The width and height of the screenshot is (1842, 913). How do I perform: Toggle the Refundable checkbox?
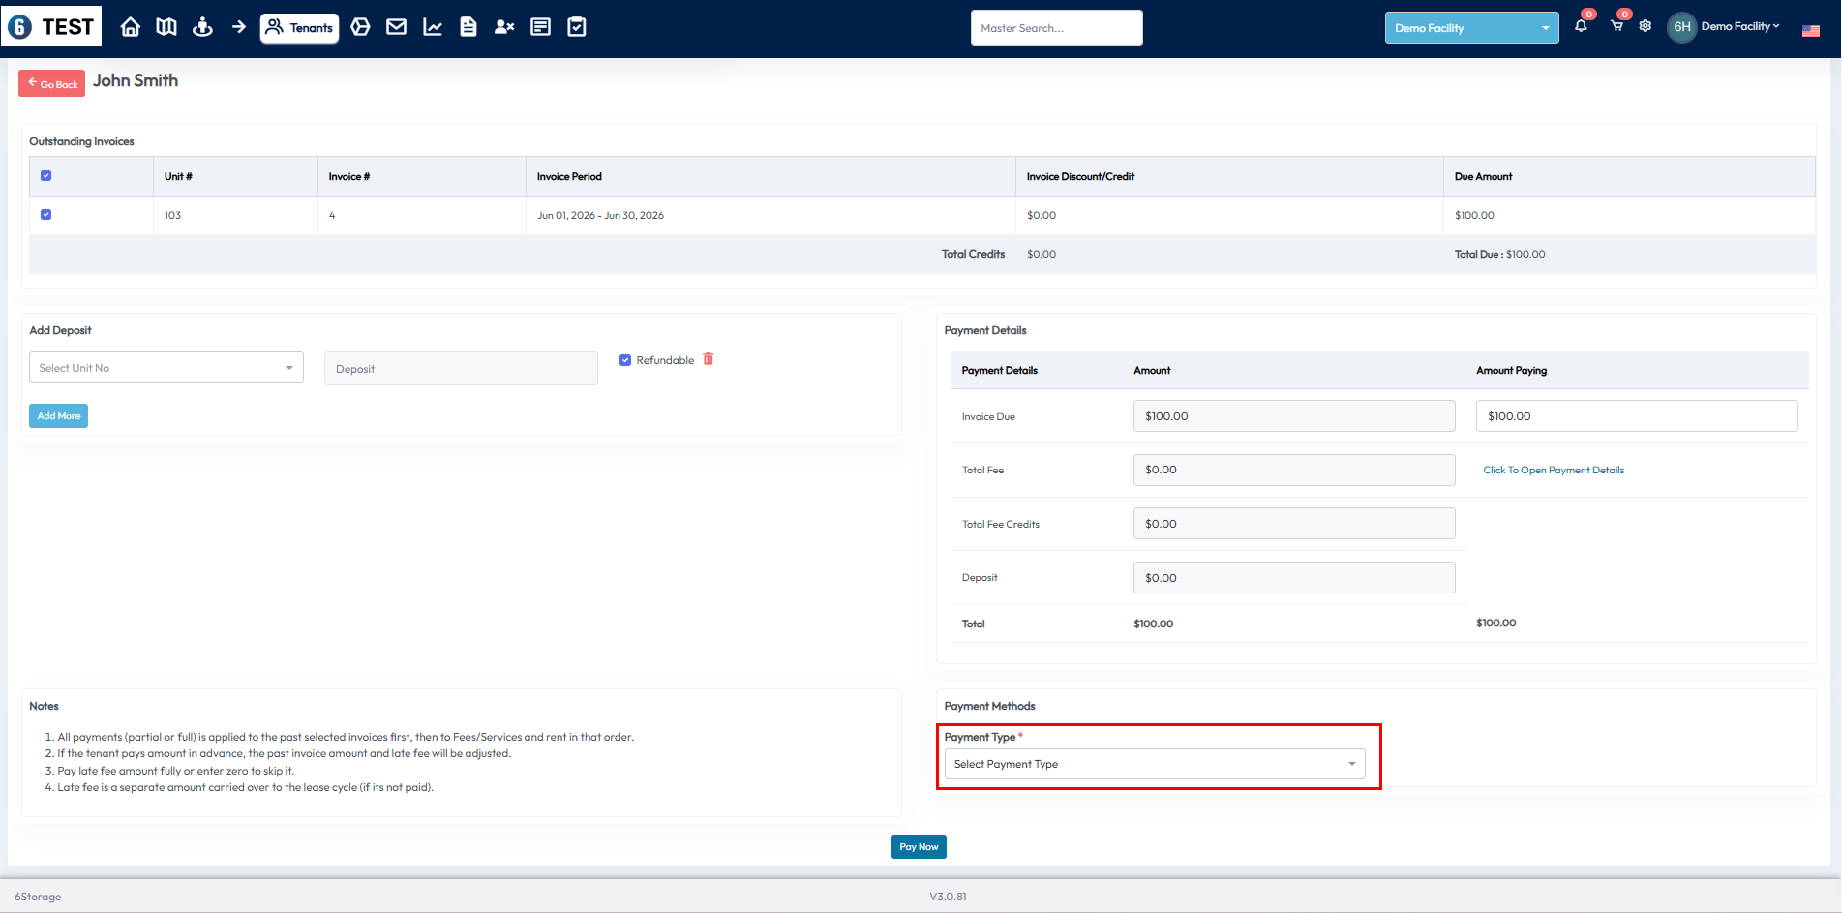point(625,360)
